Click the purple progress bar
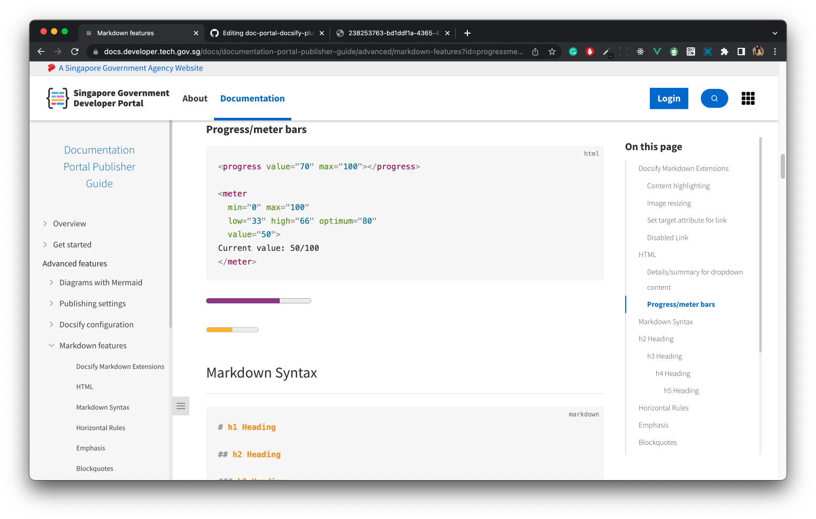 tap(259, 301)
